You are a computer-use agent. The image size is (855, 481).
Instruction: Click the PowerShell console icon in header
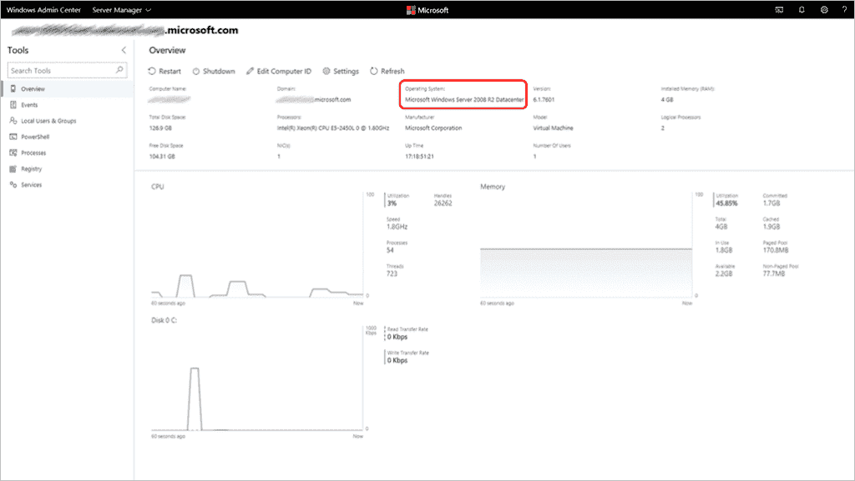pyautogui.click(x=780, y=10)
